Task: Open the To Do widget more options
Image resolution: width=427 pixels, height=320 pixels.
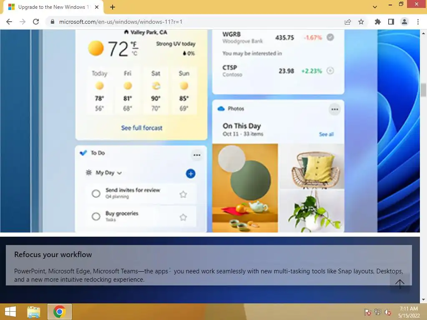Action: 197,155
